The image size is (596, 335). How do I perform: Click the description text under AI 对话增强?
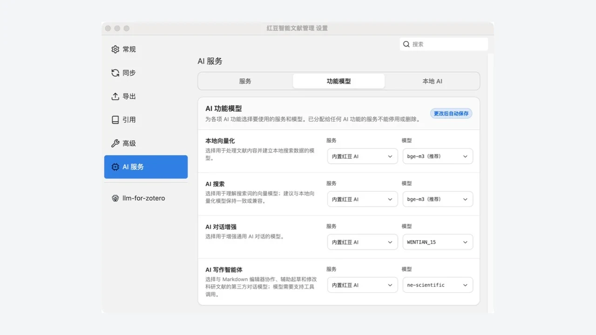245,236
